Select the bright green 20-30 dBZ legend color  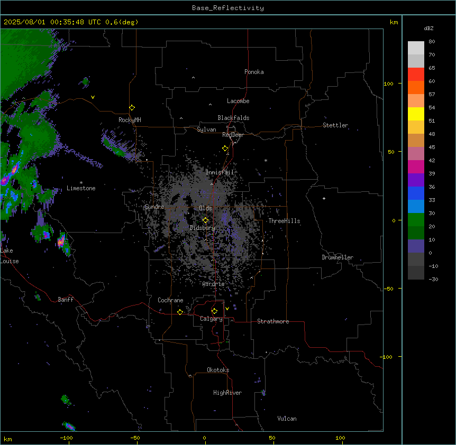pyautogui.click(x=416, y=220)
